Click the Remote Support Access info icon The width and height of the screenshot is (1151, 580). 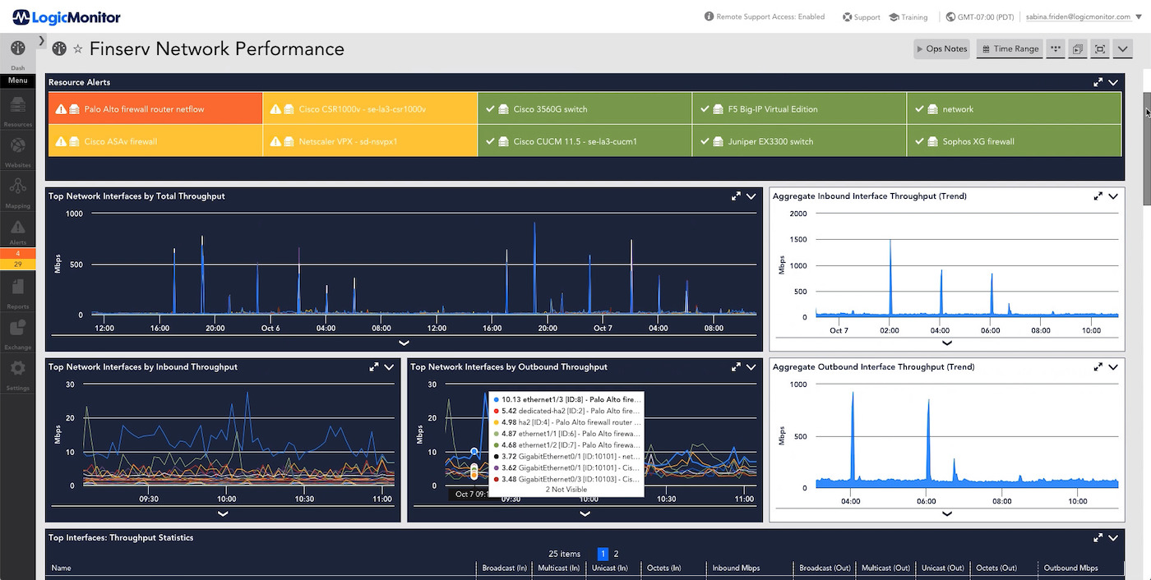pyautogui.click(x=710, y=16)
